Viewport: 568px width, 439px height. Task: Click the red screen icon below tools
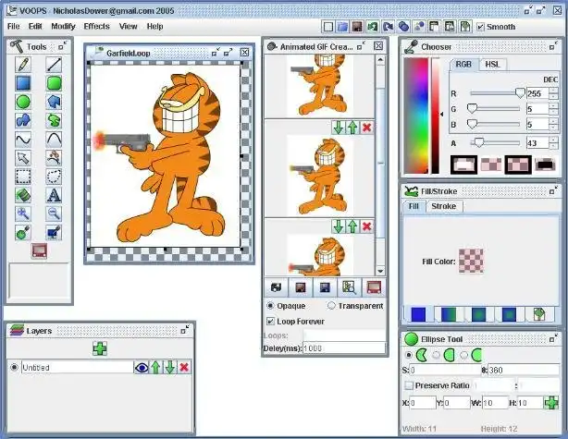39,250
